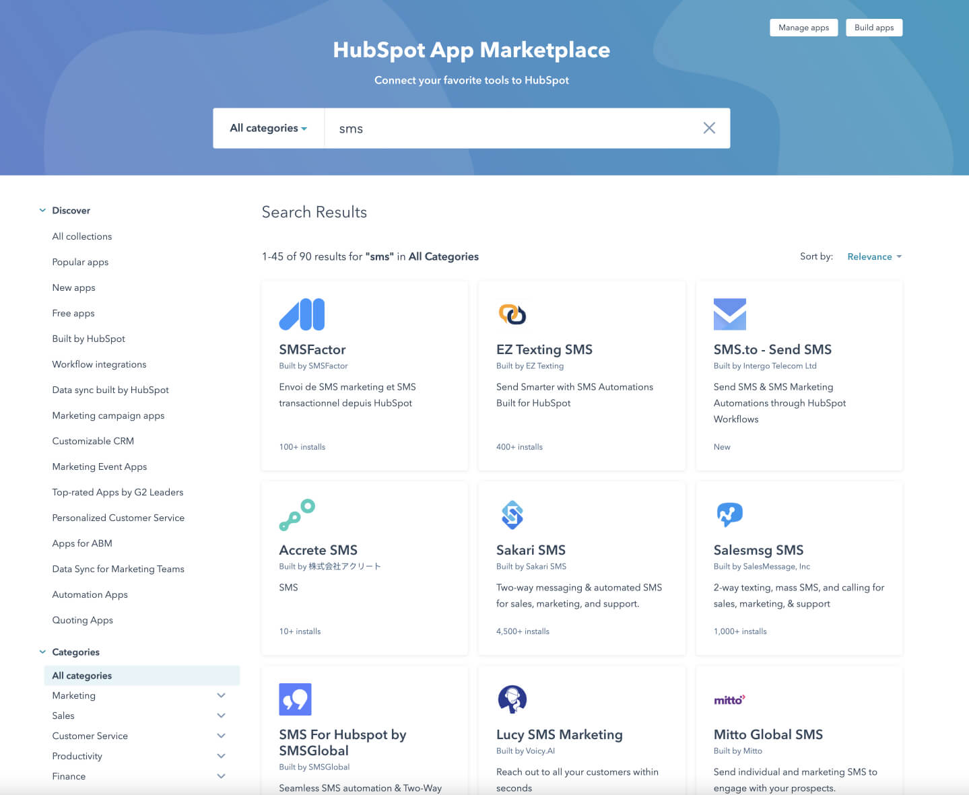969x795 pixels.
Task: Click the Sakari SMS logo icon
Action: 512,515
